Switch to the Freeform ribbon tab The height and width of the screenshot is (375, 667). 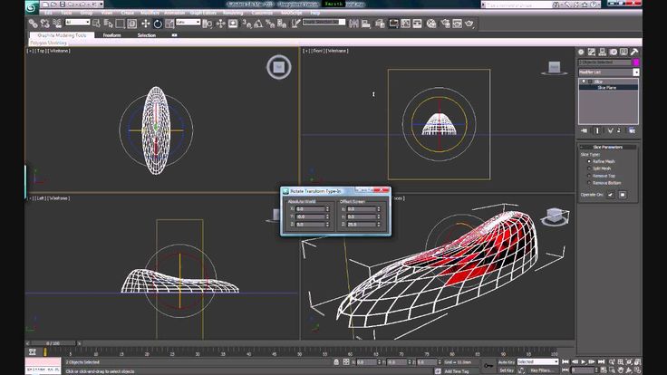[111, 35]
